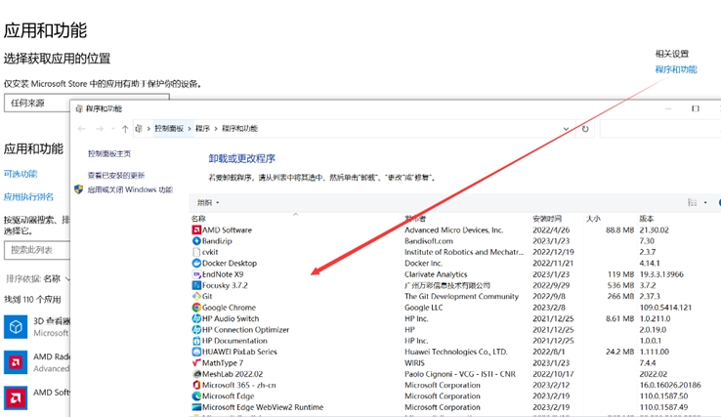721x417 pixels.
Task: Select the version 109.0.5414.121 cell
Action: click(x=665, y=307)
